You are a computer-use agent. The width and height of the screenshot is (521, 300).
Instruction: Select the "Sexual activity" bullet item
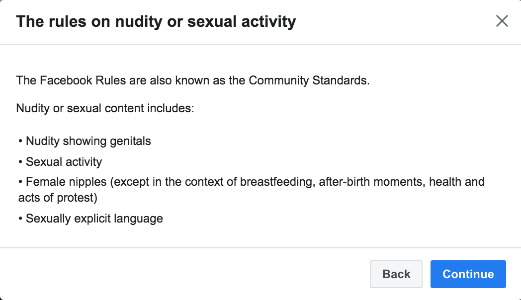pyautogui.click(x=64, y=162)
